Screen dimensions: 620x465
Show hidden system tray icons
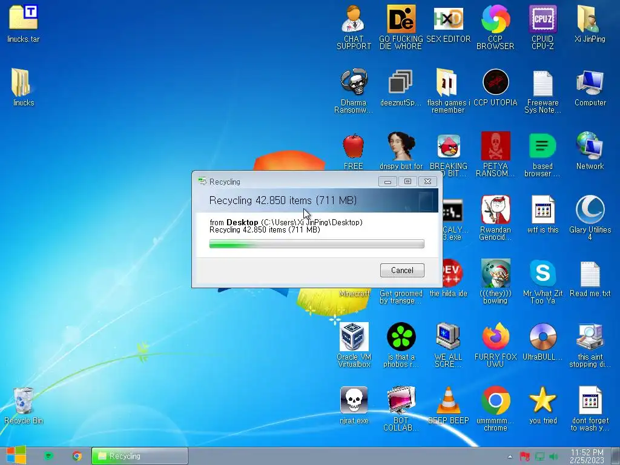(x=510, y=457)
